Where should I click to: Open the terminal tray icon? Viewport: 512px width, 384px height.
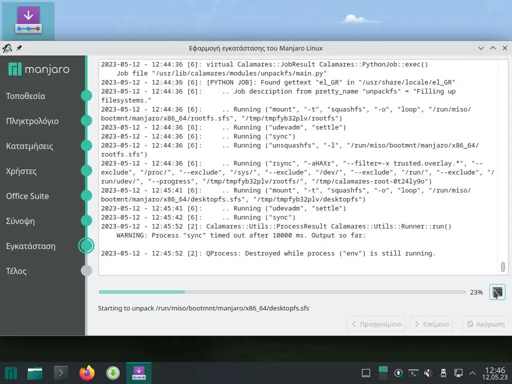point(413,373)
